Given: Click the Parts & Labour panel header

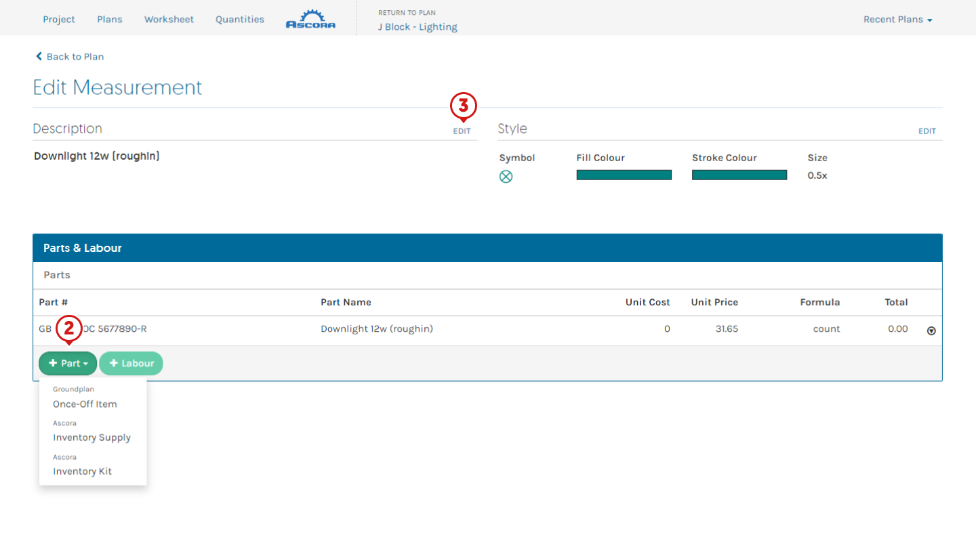Looking at the screenshot, I should point(487,248).
